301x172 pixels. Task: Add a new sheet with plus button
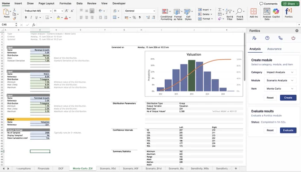click(236, 168)
